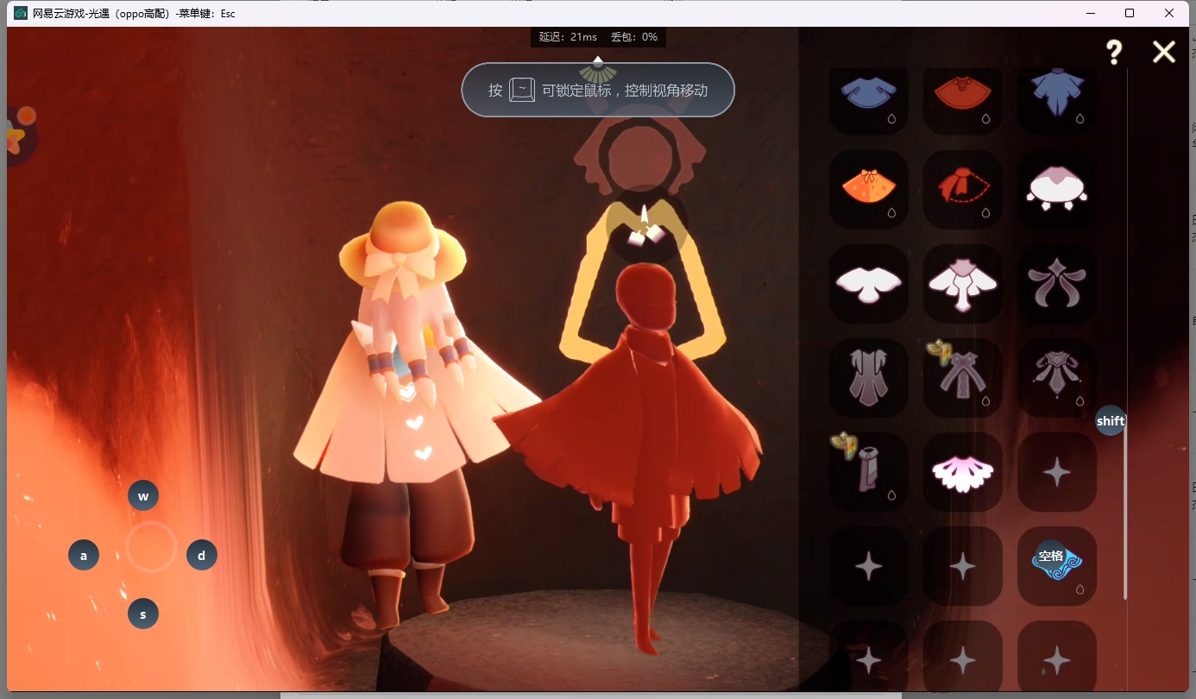This screenshot has width=1196, height=699.
Task: Equip the pink scalloped petal cape
Action: [x=963, y=472]
